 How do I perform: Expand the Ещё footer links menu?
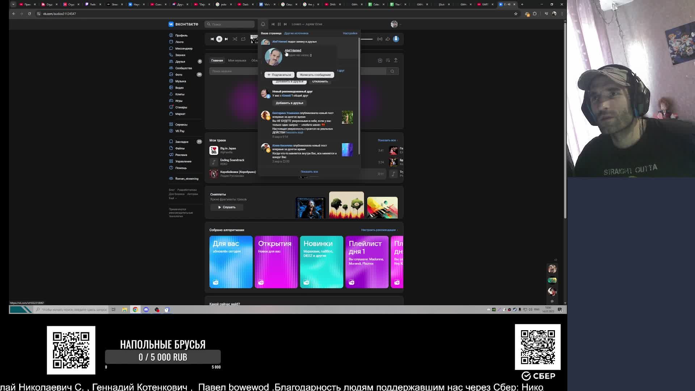[x=172, y=198]
